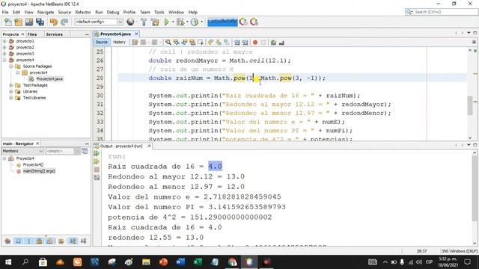
Task: Click the Save All toolbar icon
Action: (40, 22)
